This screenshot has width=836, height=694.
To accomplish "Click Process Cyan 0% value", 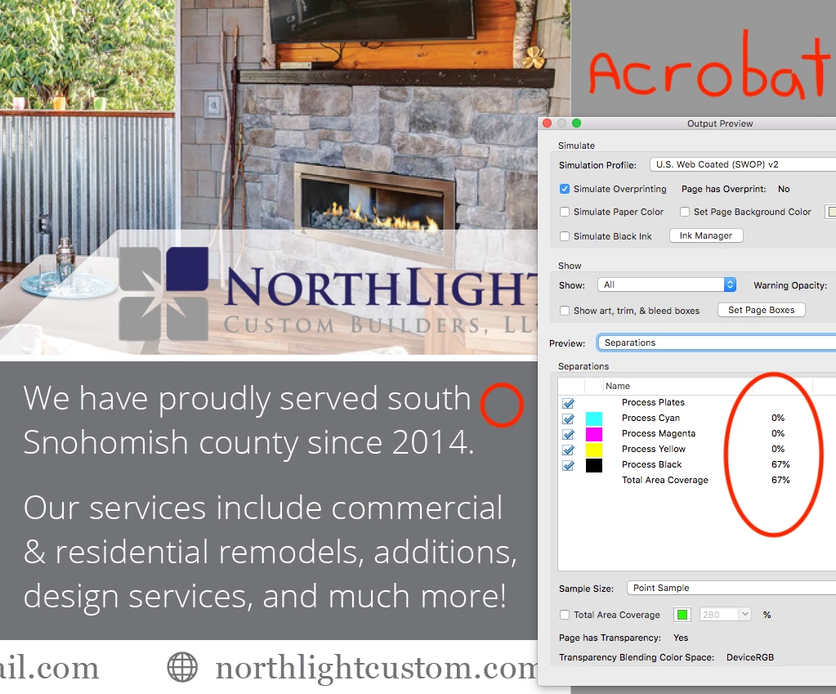I will (778, 419).
